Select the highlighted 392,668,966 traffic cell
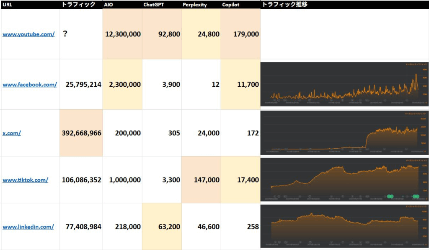Viewport: 429px width, 250px height. pyautogui.click(x=81, y=133)
